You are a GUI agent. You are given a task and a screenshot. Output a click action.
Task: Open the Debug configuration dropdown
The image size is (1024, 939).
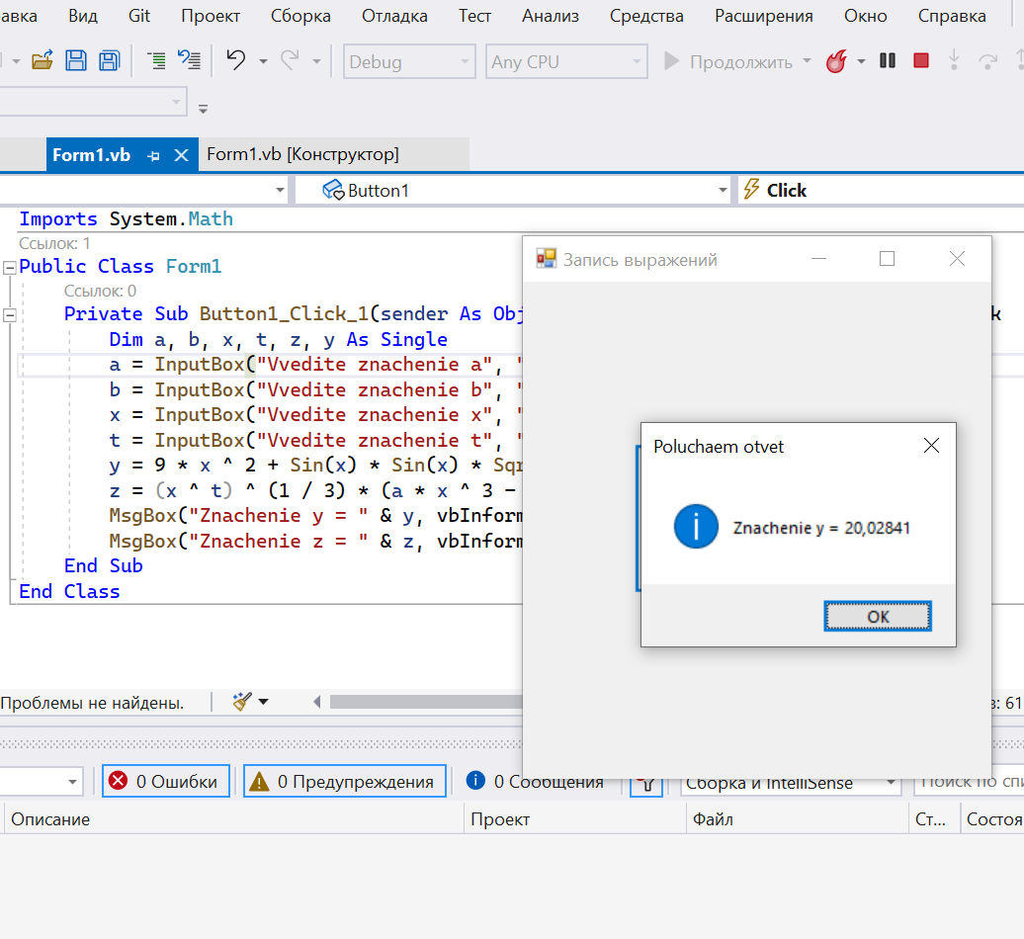pyautogui.click(x=409, y=61)
